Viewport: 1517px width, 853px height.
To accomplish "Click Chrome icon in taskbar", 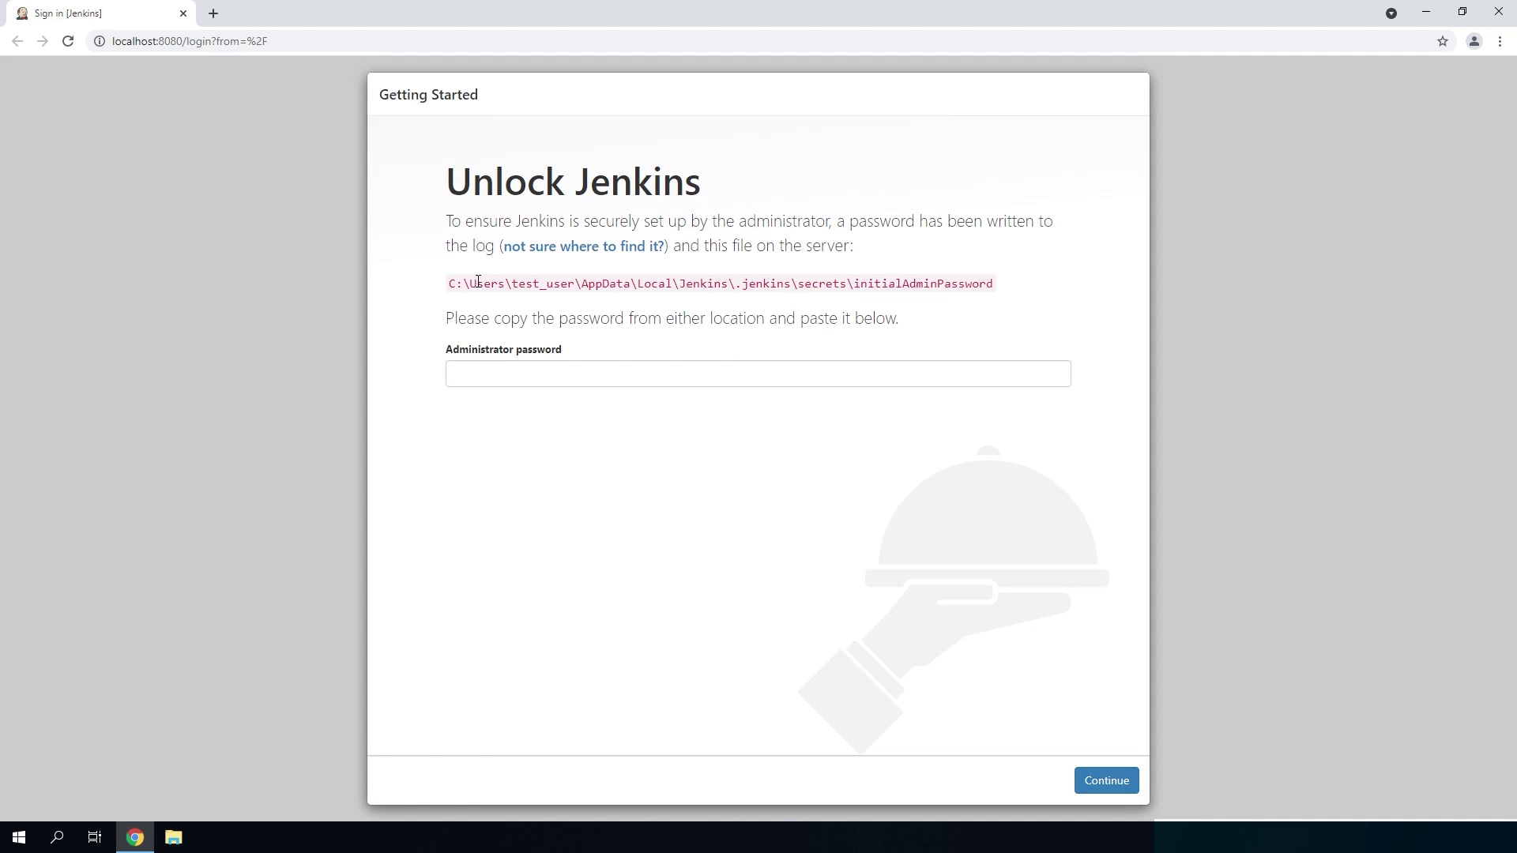I will [135, 837].
